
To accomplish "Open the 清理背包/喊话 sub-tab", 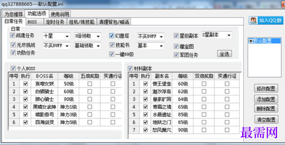I will (x=114, y=22).
